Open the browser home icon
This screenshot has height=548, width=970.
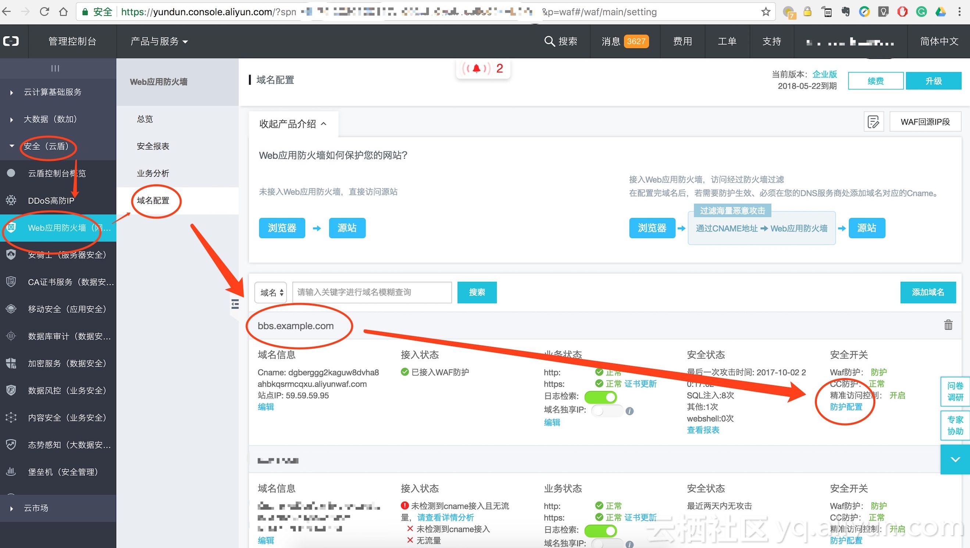(x=63, y=12)
